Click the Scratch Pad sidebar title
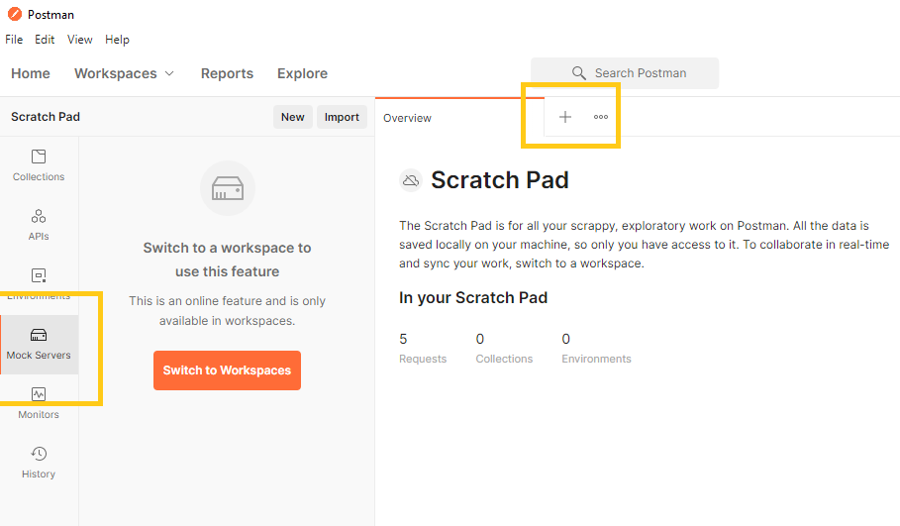 [46, 117]
